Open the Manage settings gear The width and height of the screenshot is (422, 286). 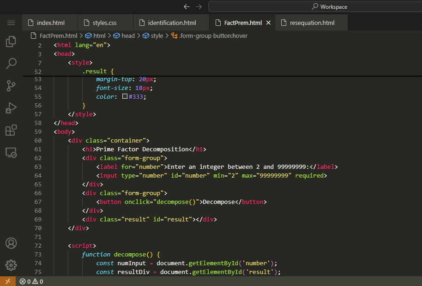point(11,265)
